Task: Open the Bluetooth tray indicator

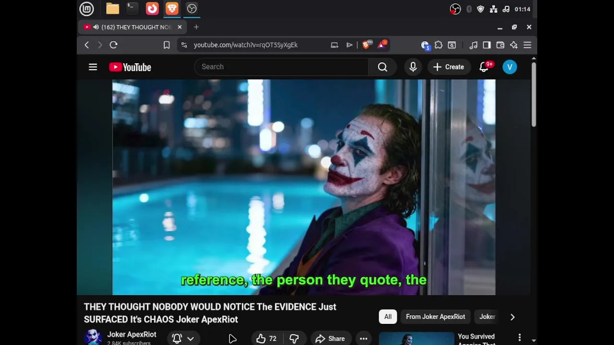Action: pos(469,9)
